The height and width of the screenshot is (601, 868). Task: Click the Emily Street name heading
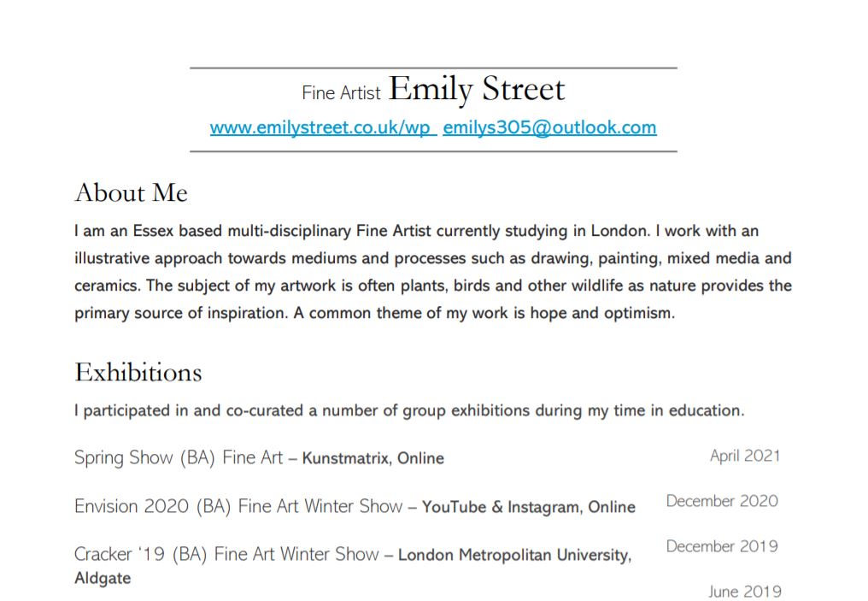pyautogui.click(x=477, y=89)
